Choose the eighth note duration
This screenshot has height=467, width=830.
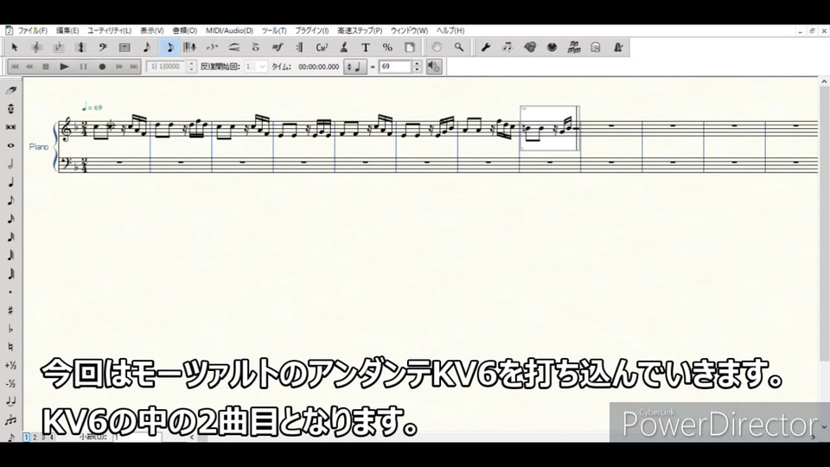click(x=10, y=201)
